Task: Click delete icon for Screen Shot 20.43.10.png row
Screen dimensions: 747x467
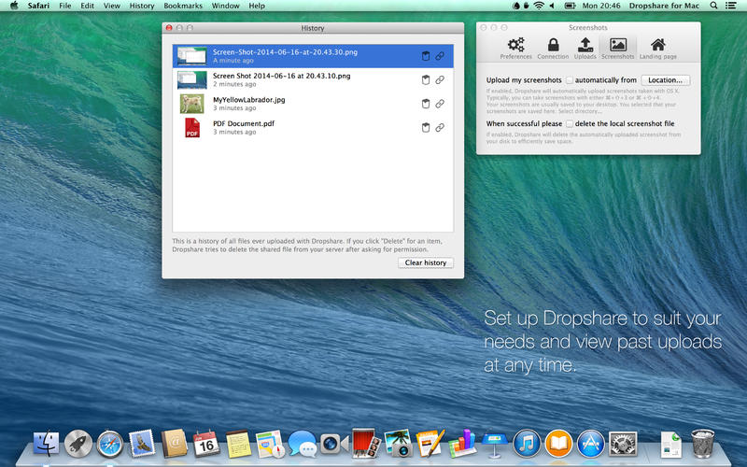Action: pyautogui.click(x=426, y=79)
